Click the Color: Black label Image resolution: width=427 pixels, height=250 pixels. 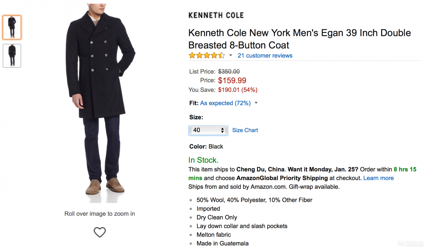206,147
